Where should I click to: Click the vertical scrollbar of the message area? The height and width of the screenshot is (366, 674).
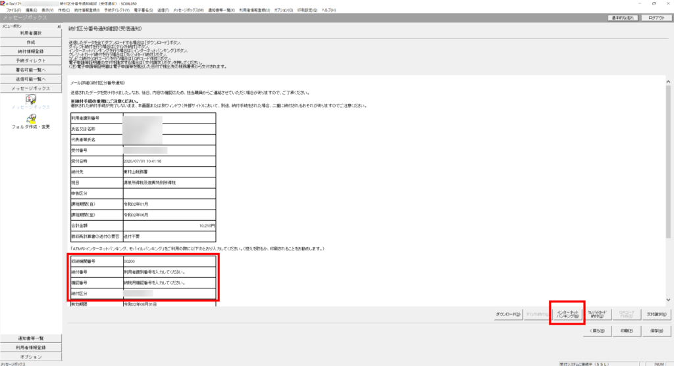[x=669, y=164]
